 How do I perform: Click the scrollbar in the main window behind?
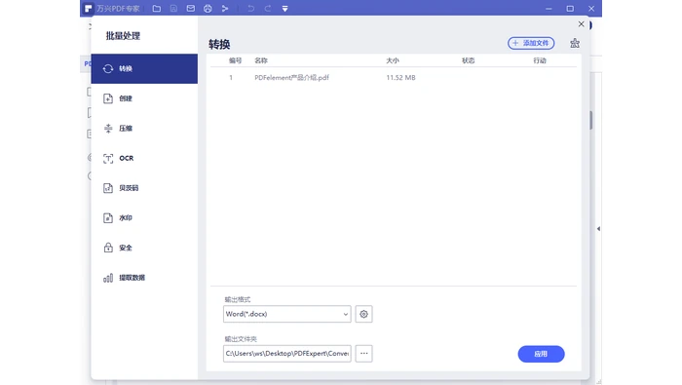[x=591, y=120]
